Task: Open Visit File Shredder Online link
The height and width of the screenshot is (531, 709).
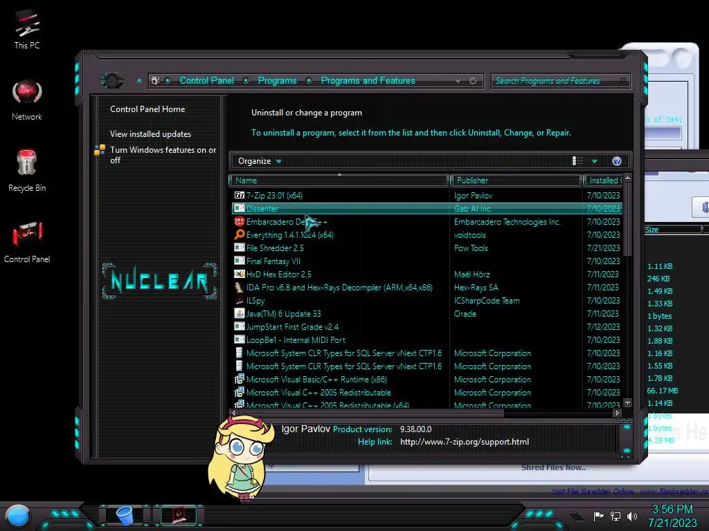Action: [x=593, y=492]
